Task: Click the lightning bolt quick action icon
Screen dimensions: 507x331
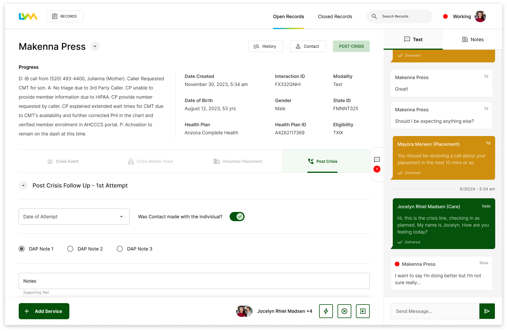Action: click(326, 311)
